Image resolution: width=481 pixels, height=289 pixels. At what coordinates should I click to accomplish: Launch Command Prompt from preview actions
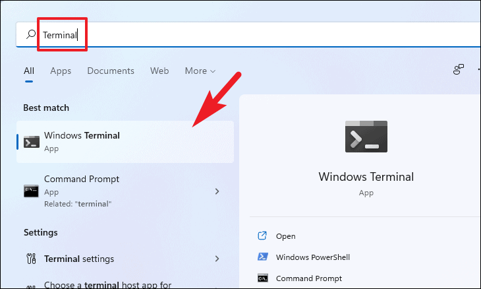[x=308, y=278]
